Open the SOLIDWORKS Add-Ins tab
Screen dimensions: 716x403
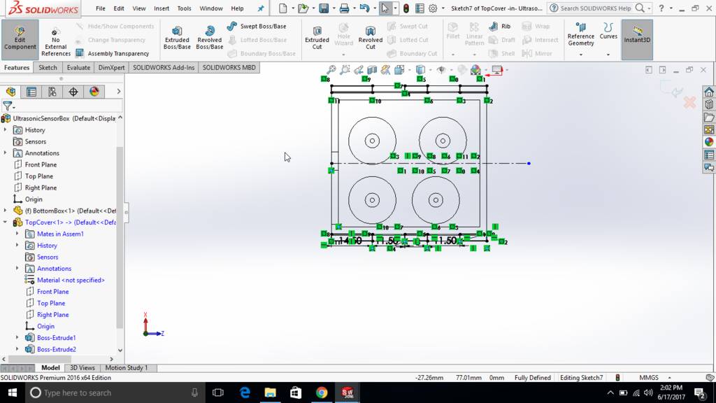point(164,67)
